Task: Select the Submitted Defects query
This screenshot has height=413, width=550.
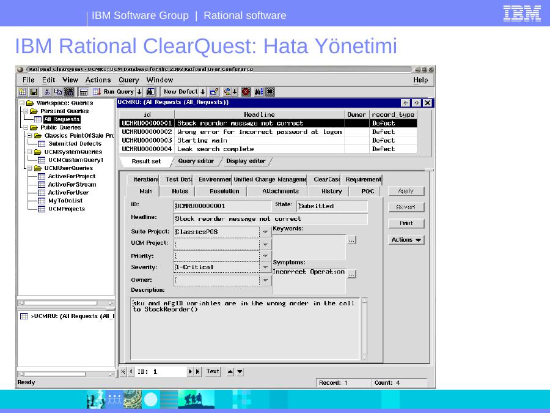Action: coord(75,144)
